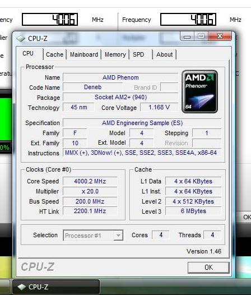The image size is (251, 295).
Task: Click the '200.0 MHz' bus speed value
Action: [x=90, y=201]
